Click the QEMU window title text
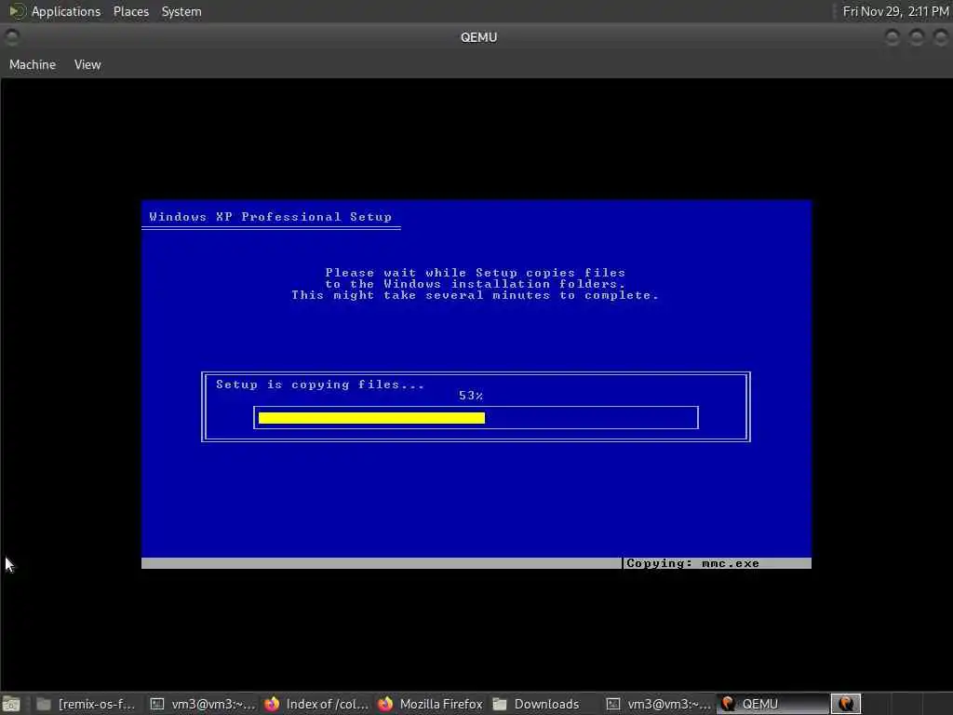 click(x=479, y=37)
